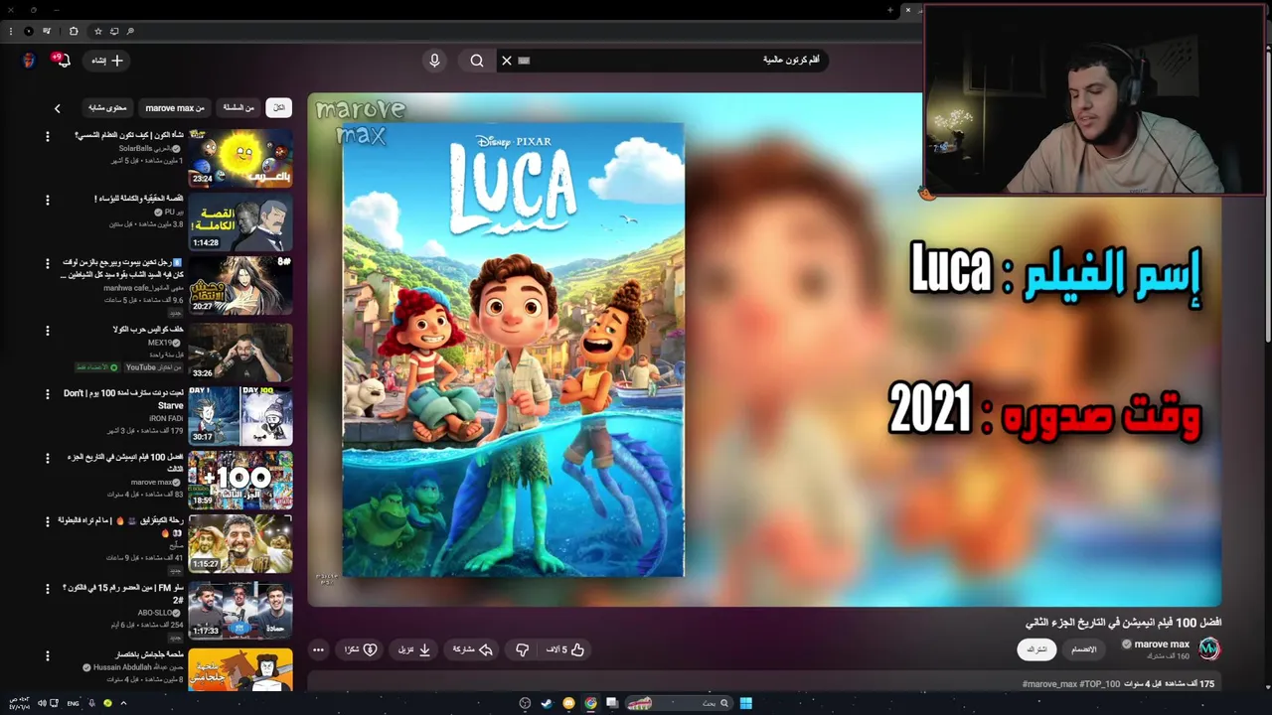1272x715 pixels.
Task: Open options menu for ABO-SLLO video
Action: [x=47, y=588]
